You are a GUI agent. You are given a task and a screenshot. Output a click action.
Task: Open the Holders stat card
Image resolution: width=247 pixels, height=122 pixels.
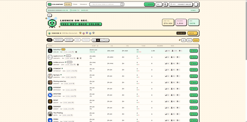(181, 22)
